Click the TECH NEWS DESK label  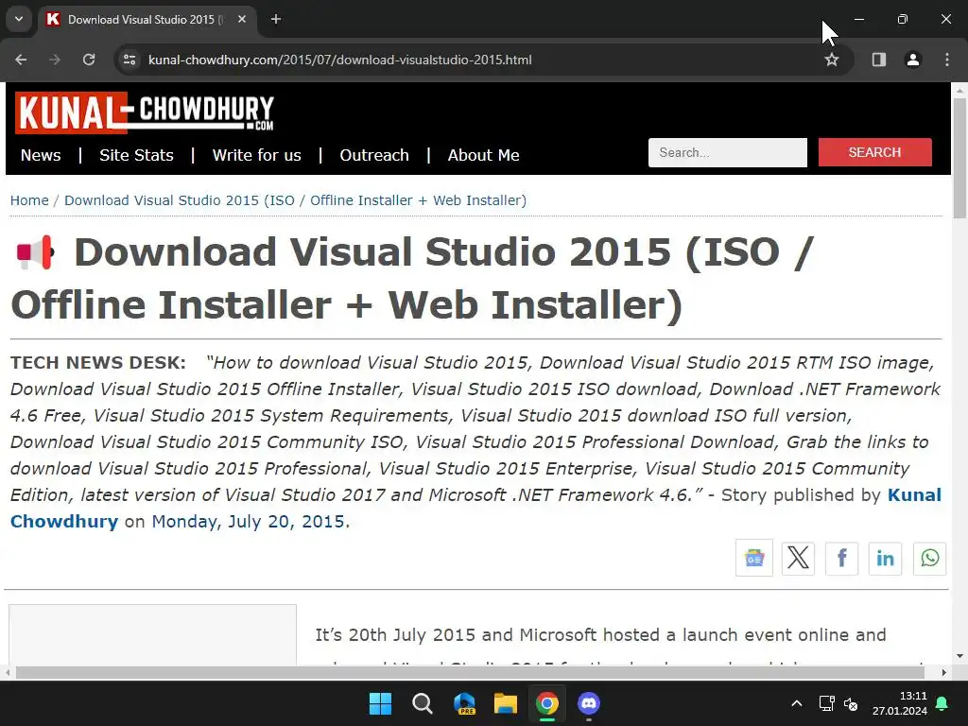98,362
